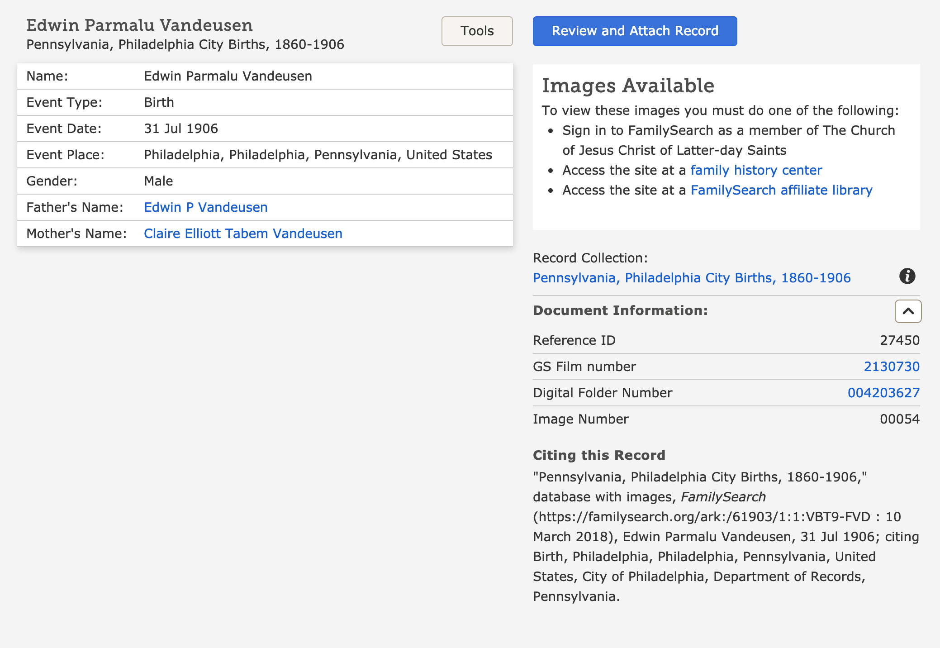
Task: Click the Edwin Parmalu Vandeusen page title
Action: pyautogui.click(x=139, y=25)
